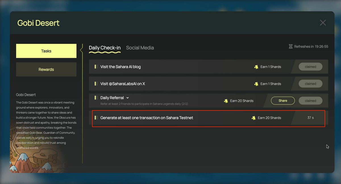Click the hourglass refresh timer icon
This screenshot has height=184, width=341.
click(x=290, y=46)
